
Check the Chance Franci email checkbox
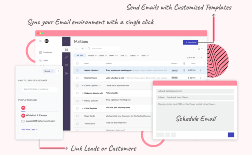[x=77, y=78]
